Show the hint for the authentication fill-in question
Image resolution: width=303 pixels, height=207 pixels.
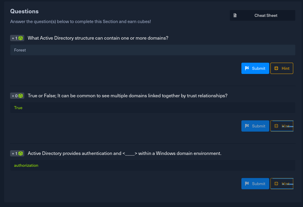click(282, 184)
